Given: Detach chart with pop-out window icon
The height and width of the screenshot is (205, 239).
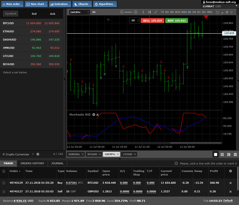Looking at the screenshot, I should (x=218, y=12).
